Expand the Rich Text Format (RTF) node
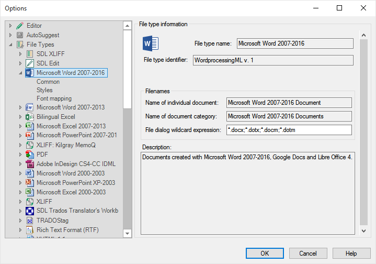Screen dimensions: 376x264 coord(20,230)
